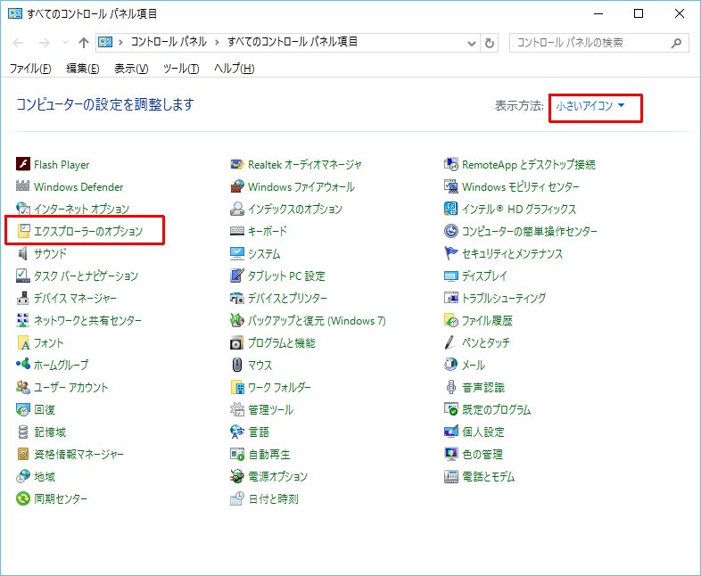Viewport: 701px width, 576px height.
Task: Open the ディスプレイ icon
Action: point(451,276)
